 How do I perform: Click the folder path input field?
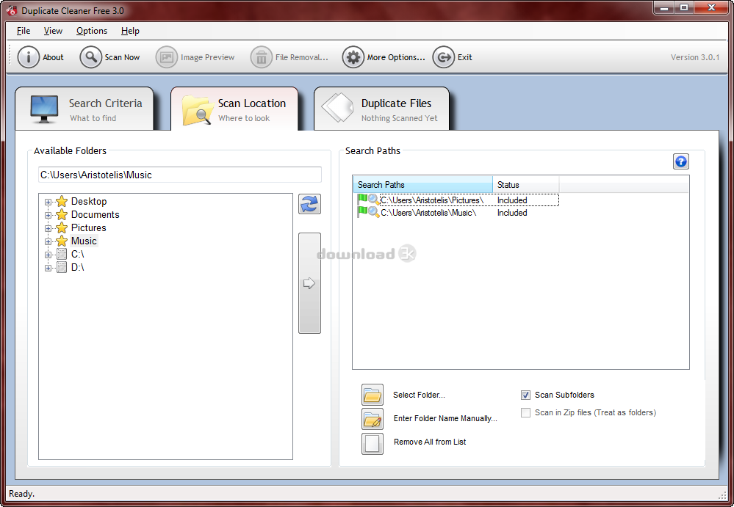[180, 175]
